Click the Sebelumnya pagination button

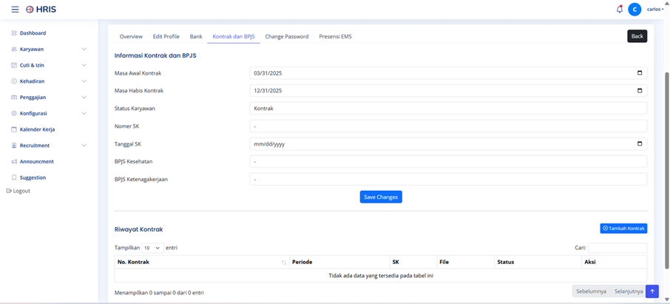coord(591,291)
